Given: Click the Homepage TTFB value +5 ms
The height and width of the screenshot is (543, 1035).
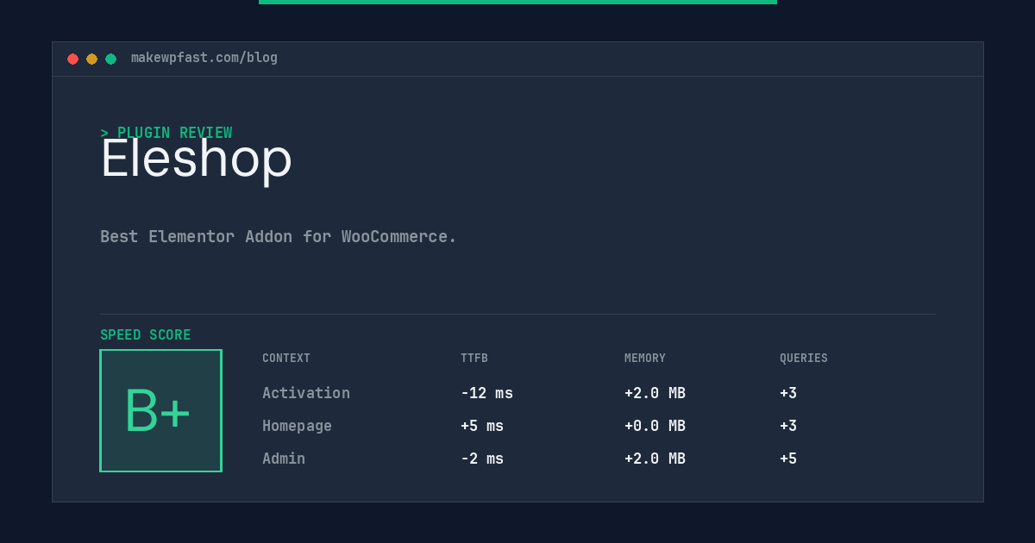Looking at the screenshot, I should click(482, 426).
